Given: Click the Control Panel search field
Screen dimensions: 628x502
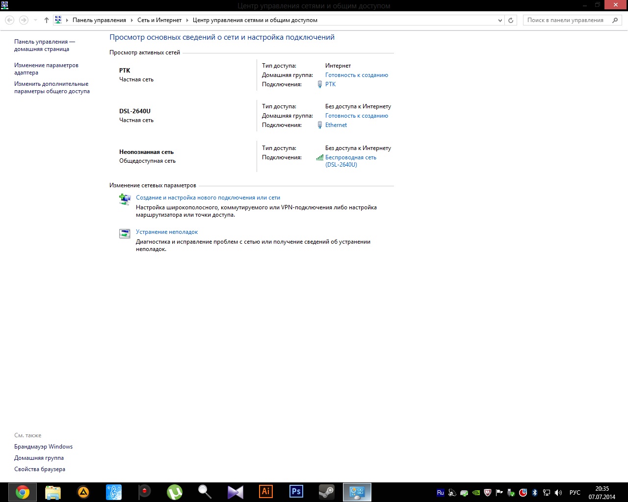Looking at the screenshot, I should tap(565, 20).
